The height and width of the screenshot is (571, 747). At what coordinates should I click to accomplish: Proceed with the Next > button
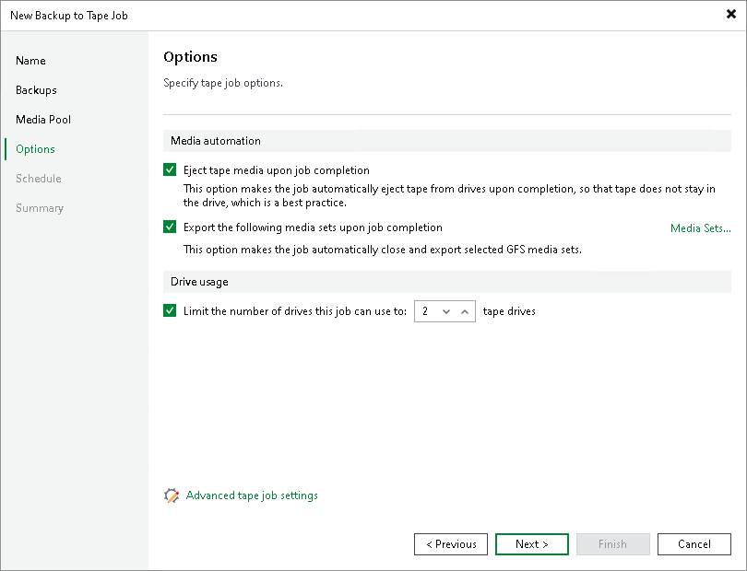pyautogui.click(x=532, y=544)
